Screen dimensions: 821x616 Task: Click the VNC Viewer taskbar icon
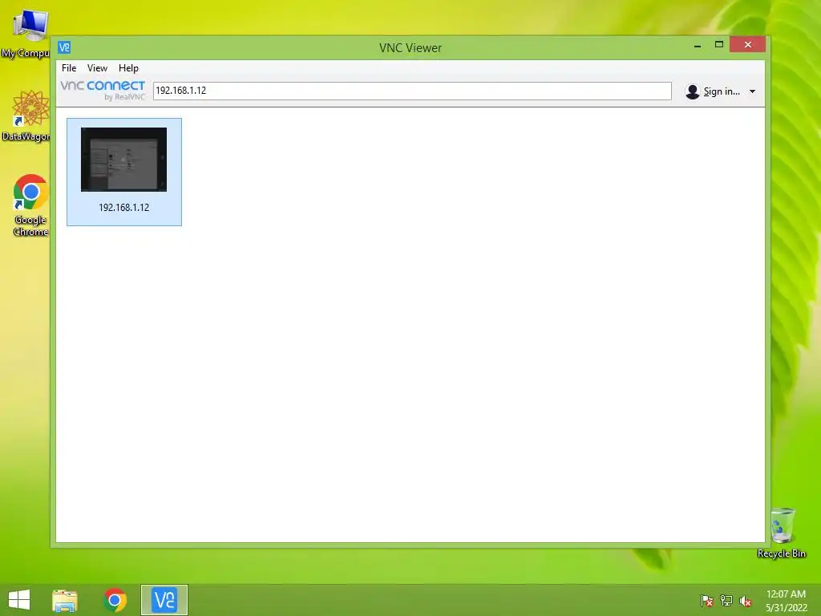[x=164, y=600]
